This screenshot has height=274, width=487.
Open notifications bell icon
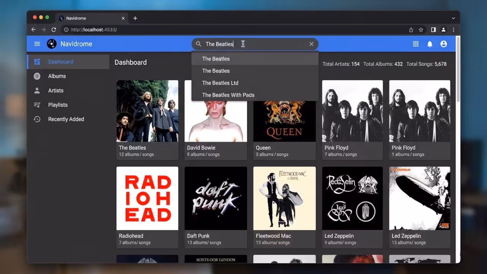pyautogui.click(x=430, y=44)
